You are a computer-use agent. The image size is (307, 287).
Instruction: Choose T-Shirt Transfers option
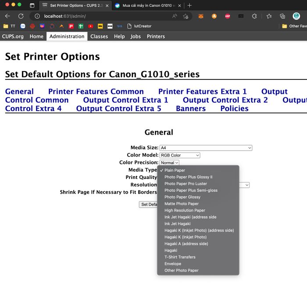pos(198,257)
